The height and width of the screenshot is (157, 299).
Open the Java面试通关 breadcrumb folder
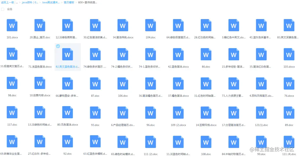tap(51, 2)
